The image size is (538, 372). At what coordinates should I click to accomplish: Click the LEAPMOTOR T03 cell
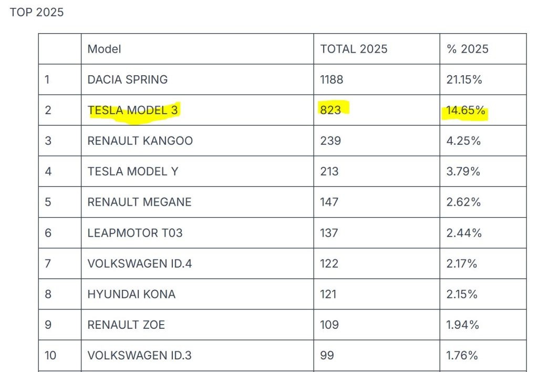click(135, 232)
